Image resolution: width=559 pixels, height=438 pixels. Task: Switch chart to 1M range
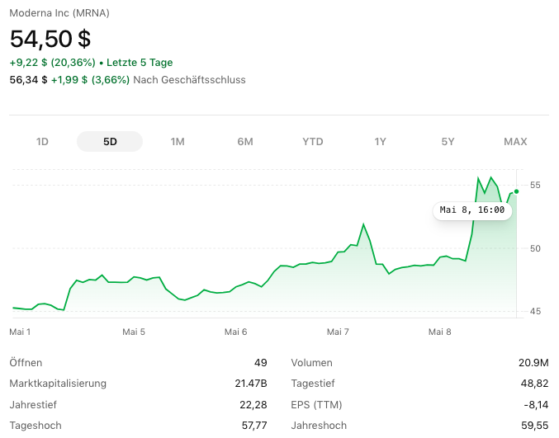pos(178,142)
